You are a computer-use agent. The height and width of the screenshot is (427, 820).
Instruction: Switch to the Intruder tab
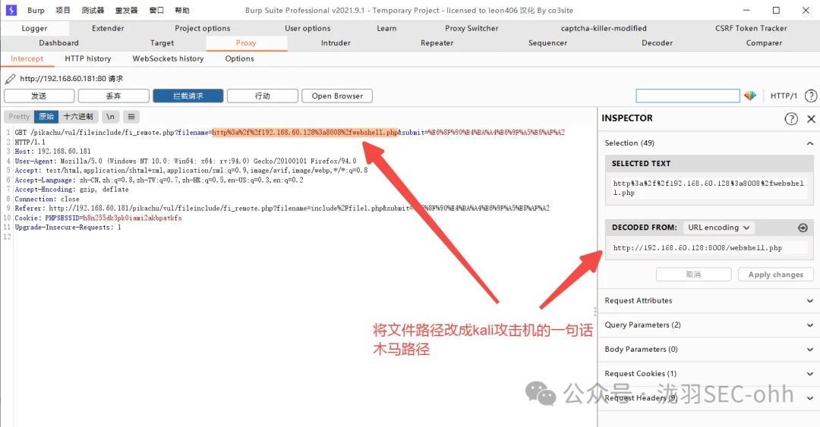point(336,43)
